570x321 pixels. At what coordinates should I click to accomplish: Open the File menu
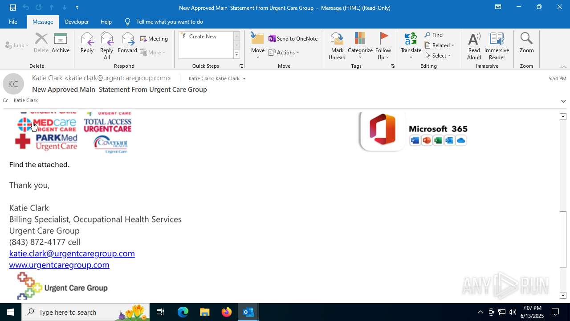13,21
